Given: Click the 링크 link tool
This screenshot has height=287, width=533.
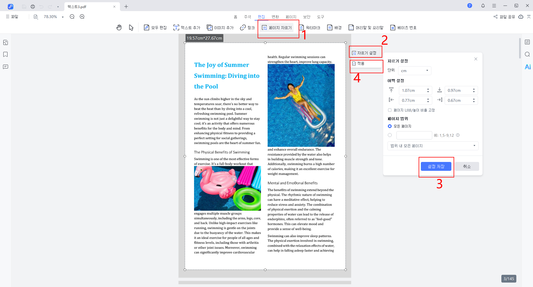Looking at the screenshot, I should [x=247, y=27].
